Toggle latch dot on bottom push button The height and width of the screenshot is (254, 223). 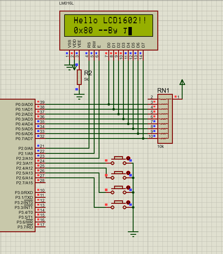click(128, 202)
